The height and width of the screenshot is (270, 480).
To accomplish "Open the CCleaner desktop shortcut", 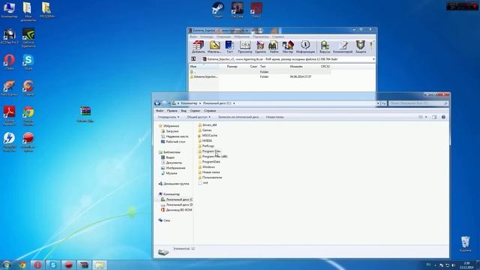I will point(28,88).
